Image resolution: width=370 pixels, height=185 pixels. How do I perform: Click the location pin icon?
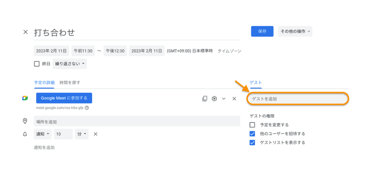tap(25, 121)
